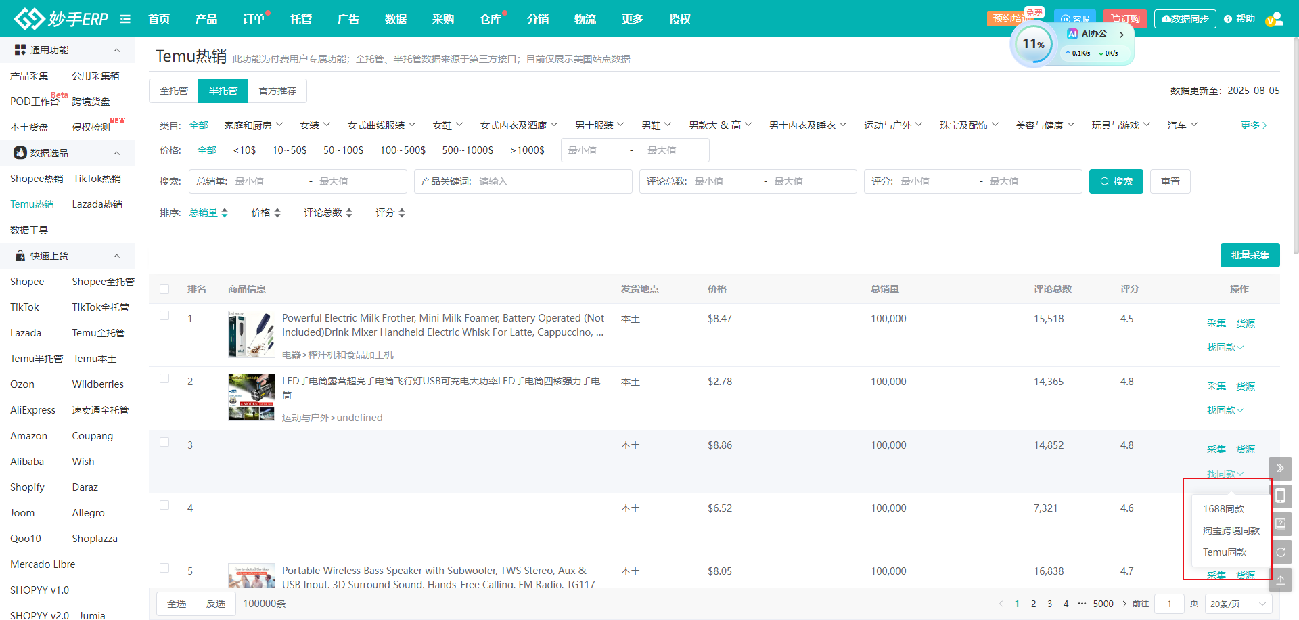This screenshot has width=1299, height=620.
Task: Open the help manual floating icon
Action: [x=1280, y=524]
